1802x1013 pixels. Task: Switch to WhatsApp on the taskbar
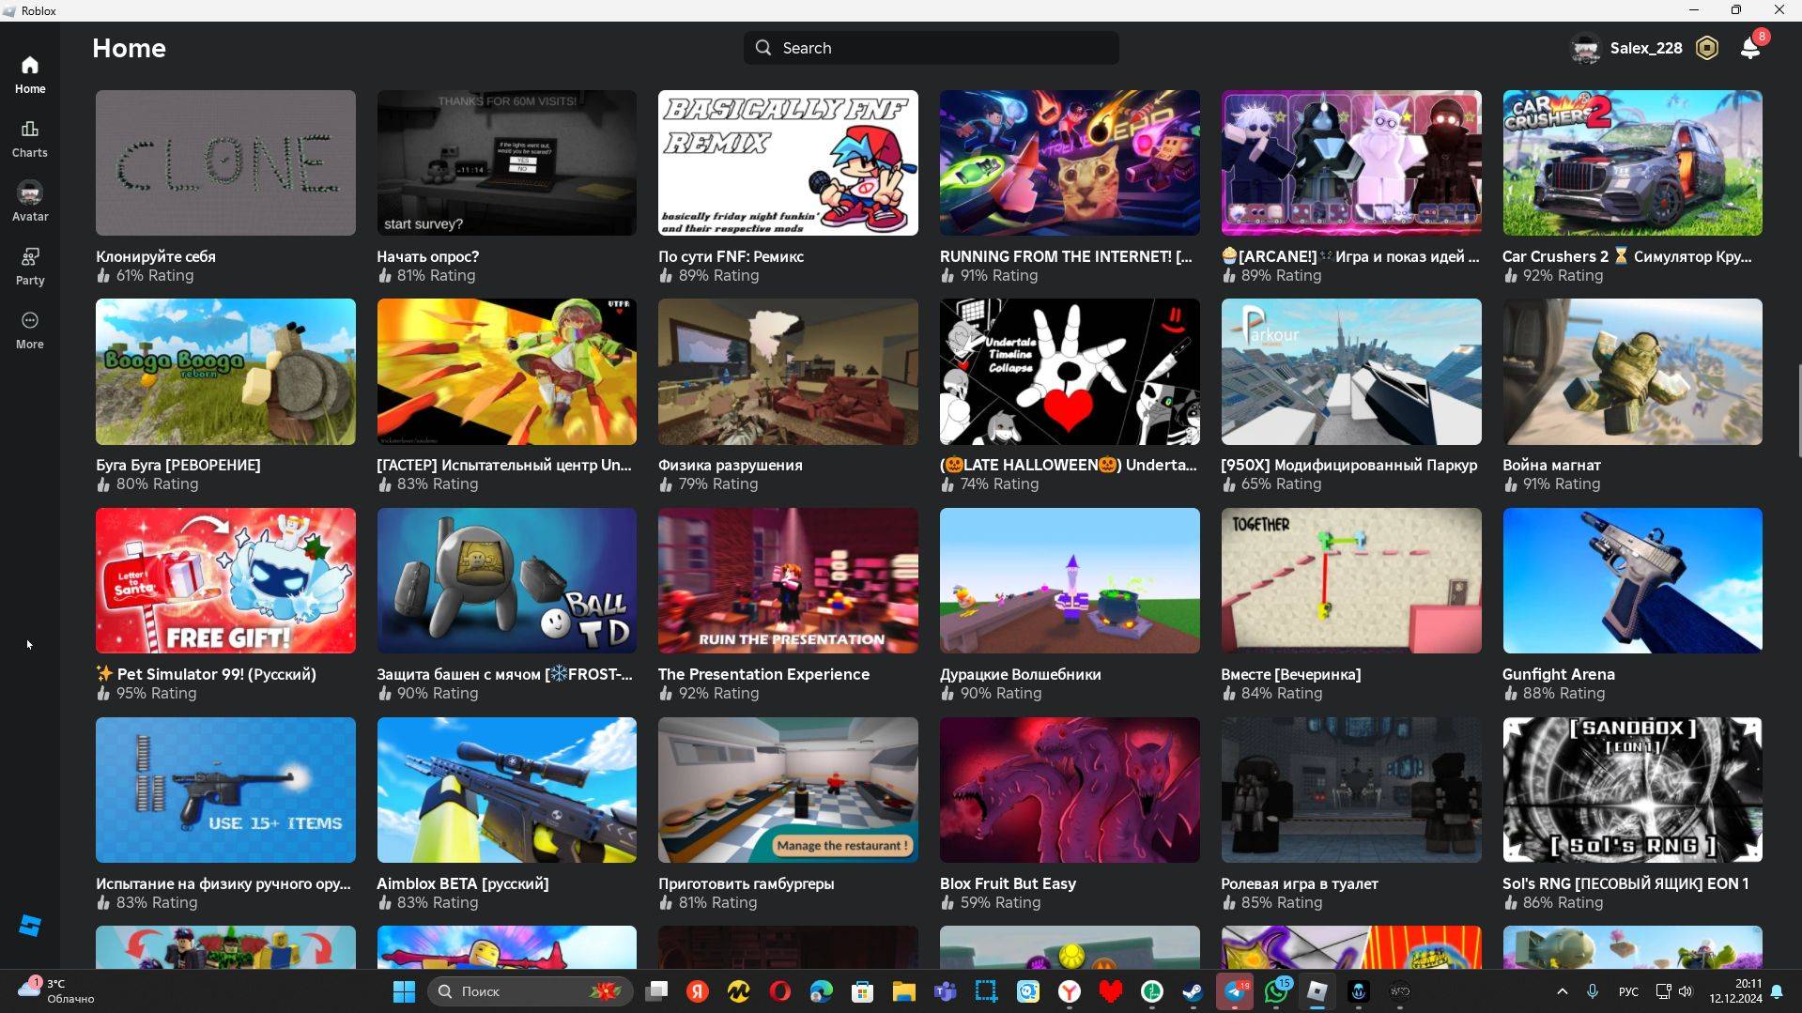pos(1276,991)
